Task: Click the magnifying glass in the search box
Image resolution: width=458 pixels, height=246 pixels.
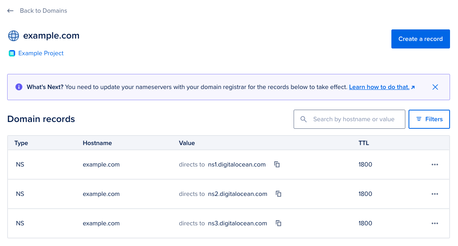Action: point(304,119)
